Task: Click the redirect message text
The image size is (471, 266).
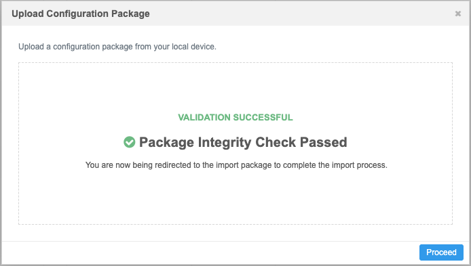Action: click(x=236, y=165)
